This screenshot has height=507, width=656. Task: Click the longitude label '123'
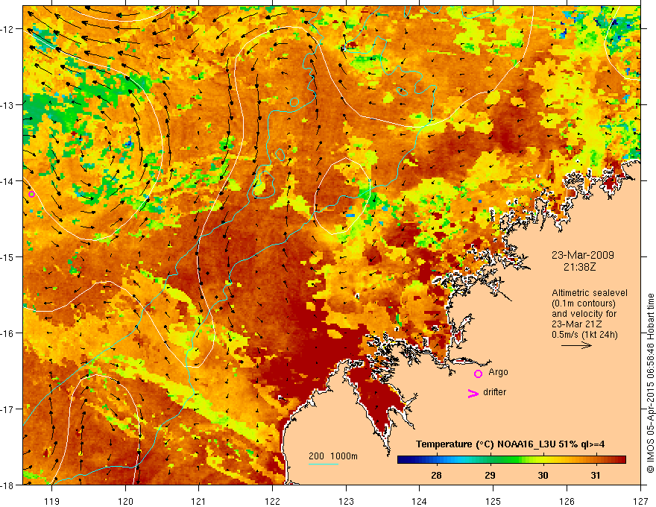pos(346,501)
